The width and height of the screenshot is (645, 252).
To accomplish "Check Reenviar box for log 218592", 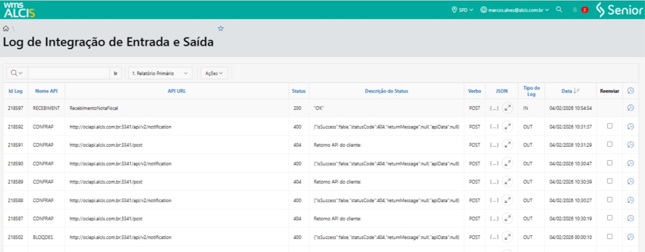I will [610, 126].
